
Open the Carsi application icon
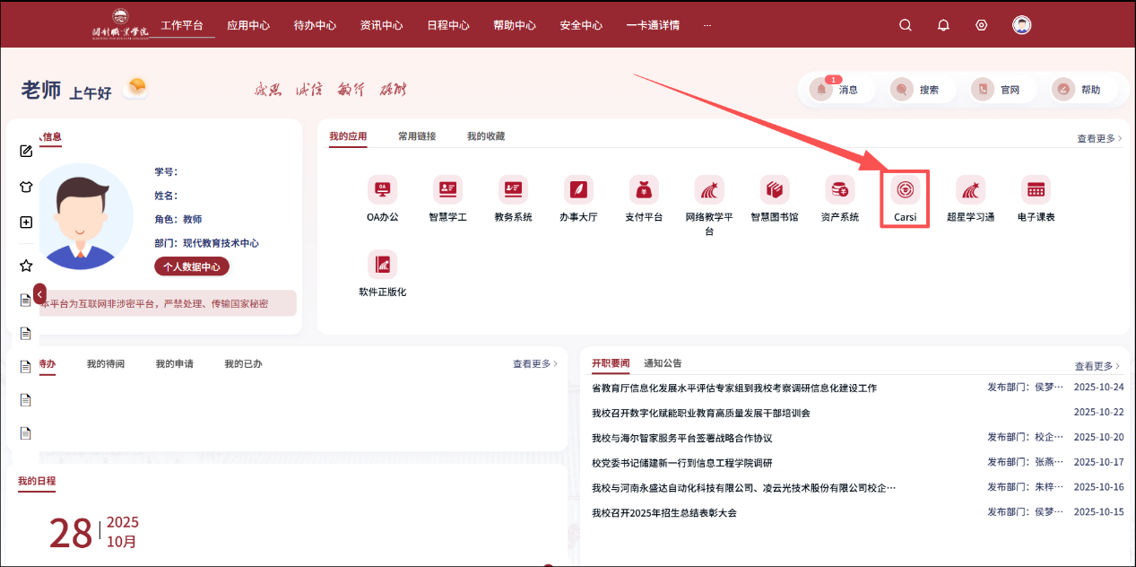click(905, 190)
